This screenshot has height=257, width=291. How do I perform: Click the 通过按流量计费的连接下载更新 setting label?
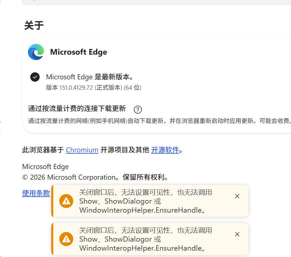tap(77, 109)
